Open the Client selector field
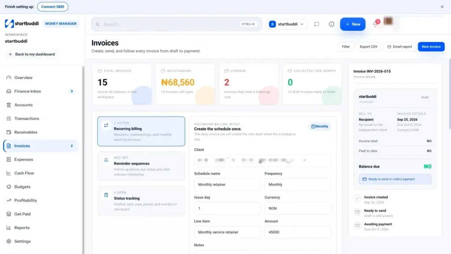 (x=262, y=161)
